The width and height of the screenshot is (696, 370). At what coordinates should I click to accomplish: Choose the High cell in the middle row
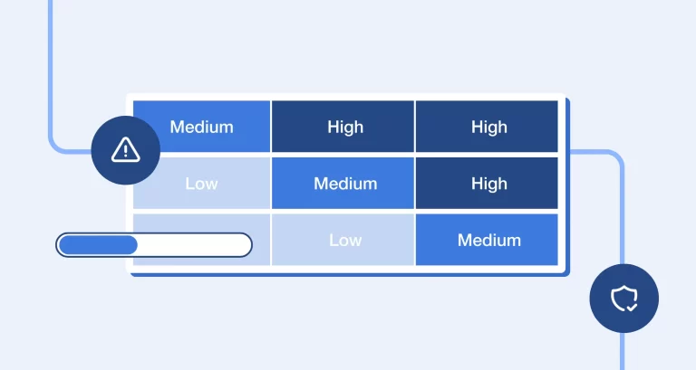(488, 184)
